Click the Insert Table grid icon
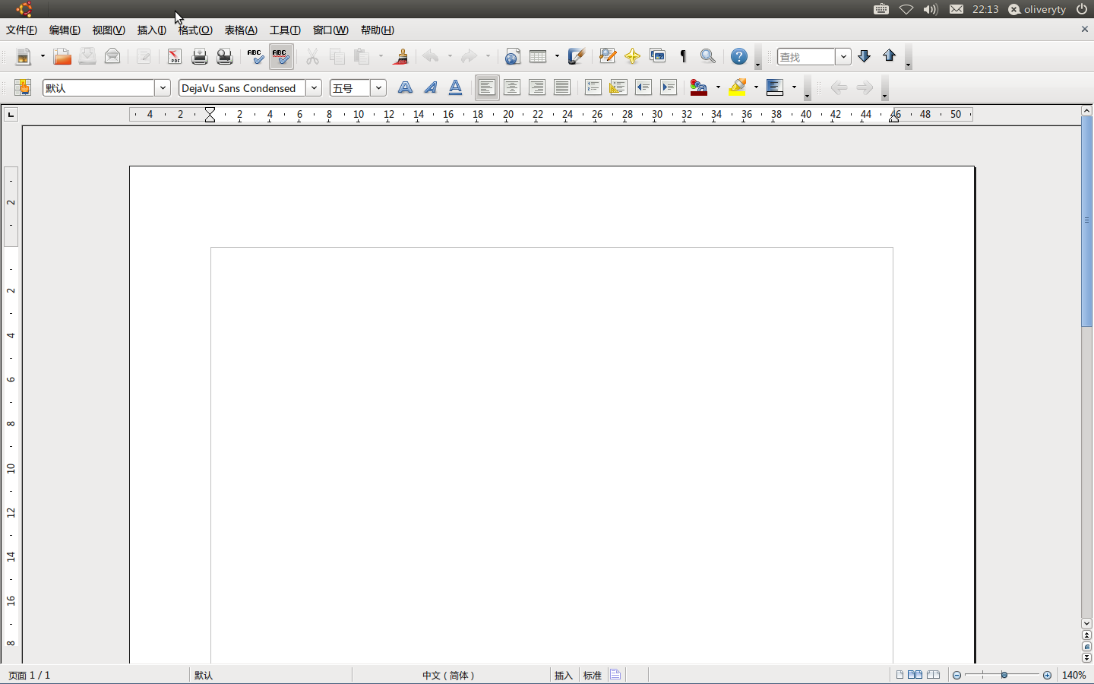This screenshot has width=1094, height=684. point(538,56)
